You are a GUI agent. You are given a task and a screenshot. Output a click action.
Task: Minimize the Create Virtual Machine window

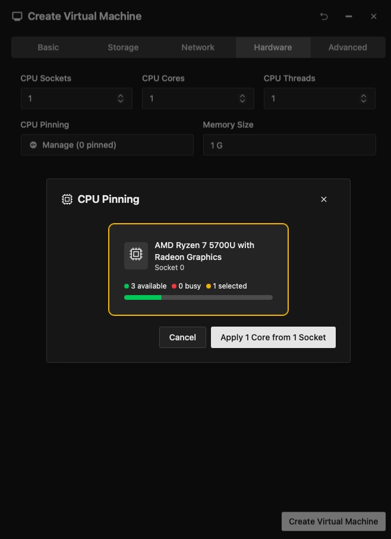pos(349,17)
